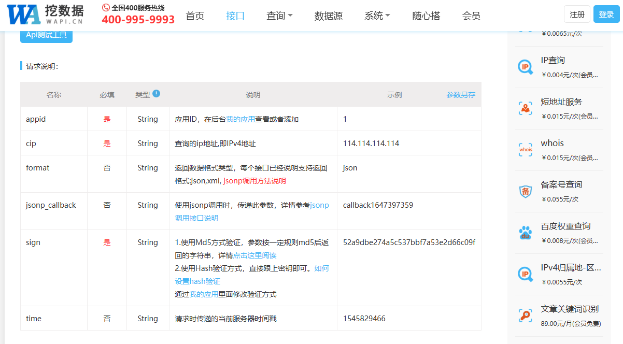Screen dimensions: 623x344
Task: Click the 说明 column header
Action: 253,95
